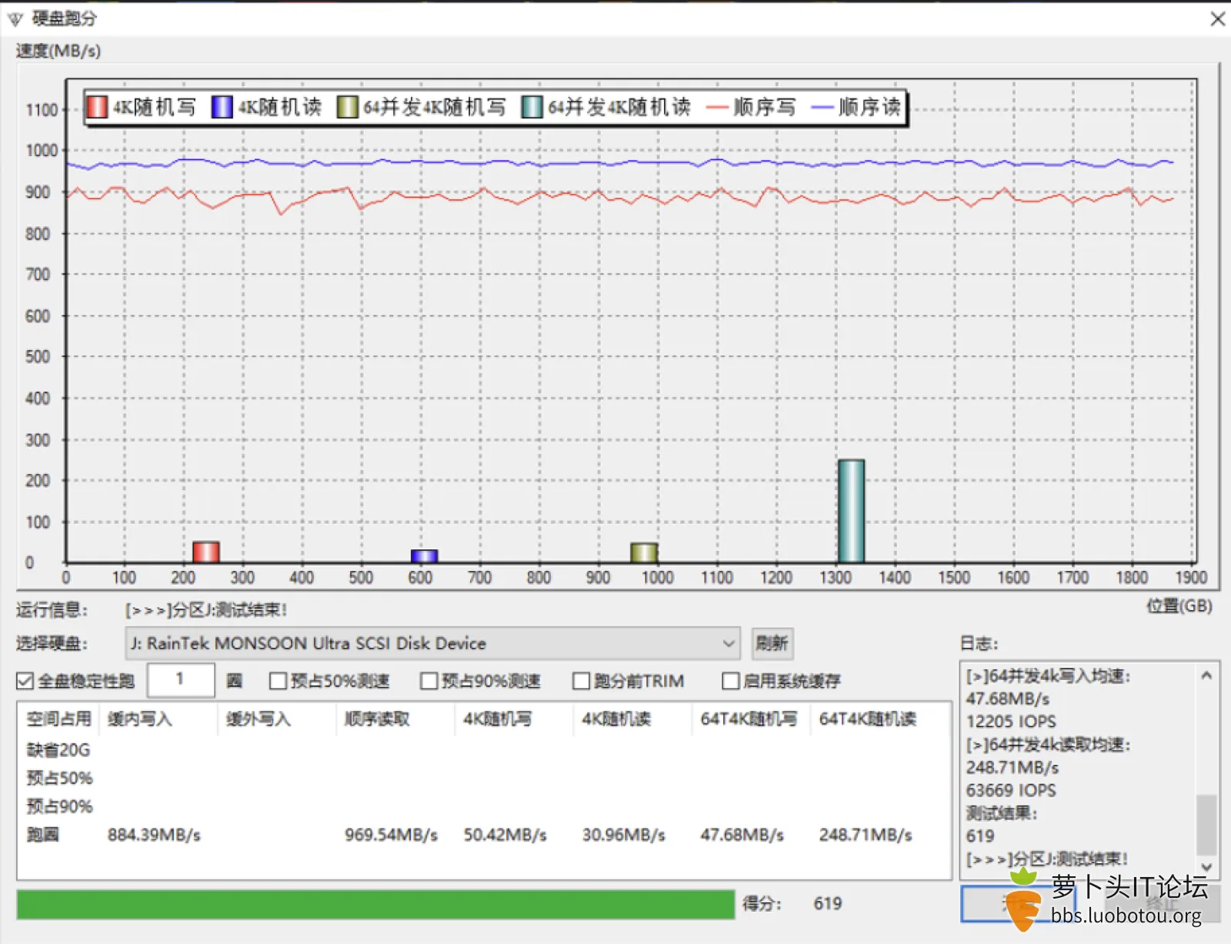Click the blue 4K随机读 bar in chart

(424, 555)
